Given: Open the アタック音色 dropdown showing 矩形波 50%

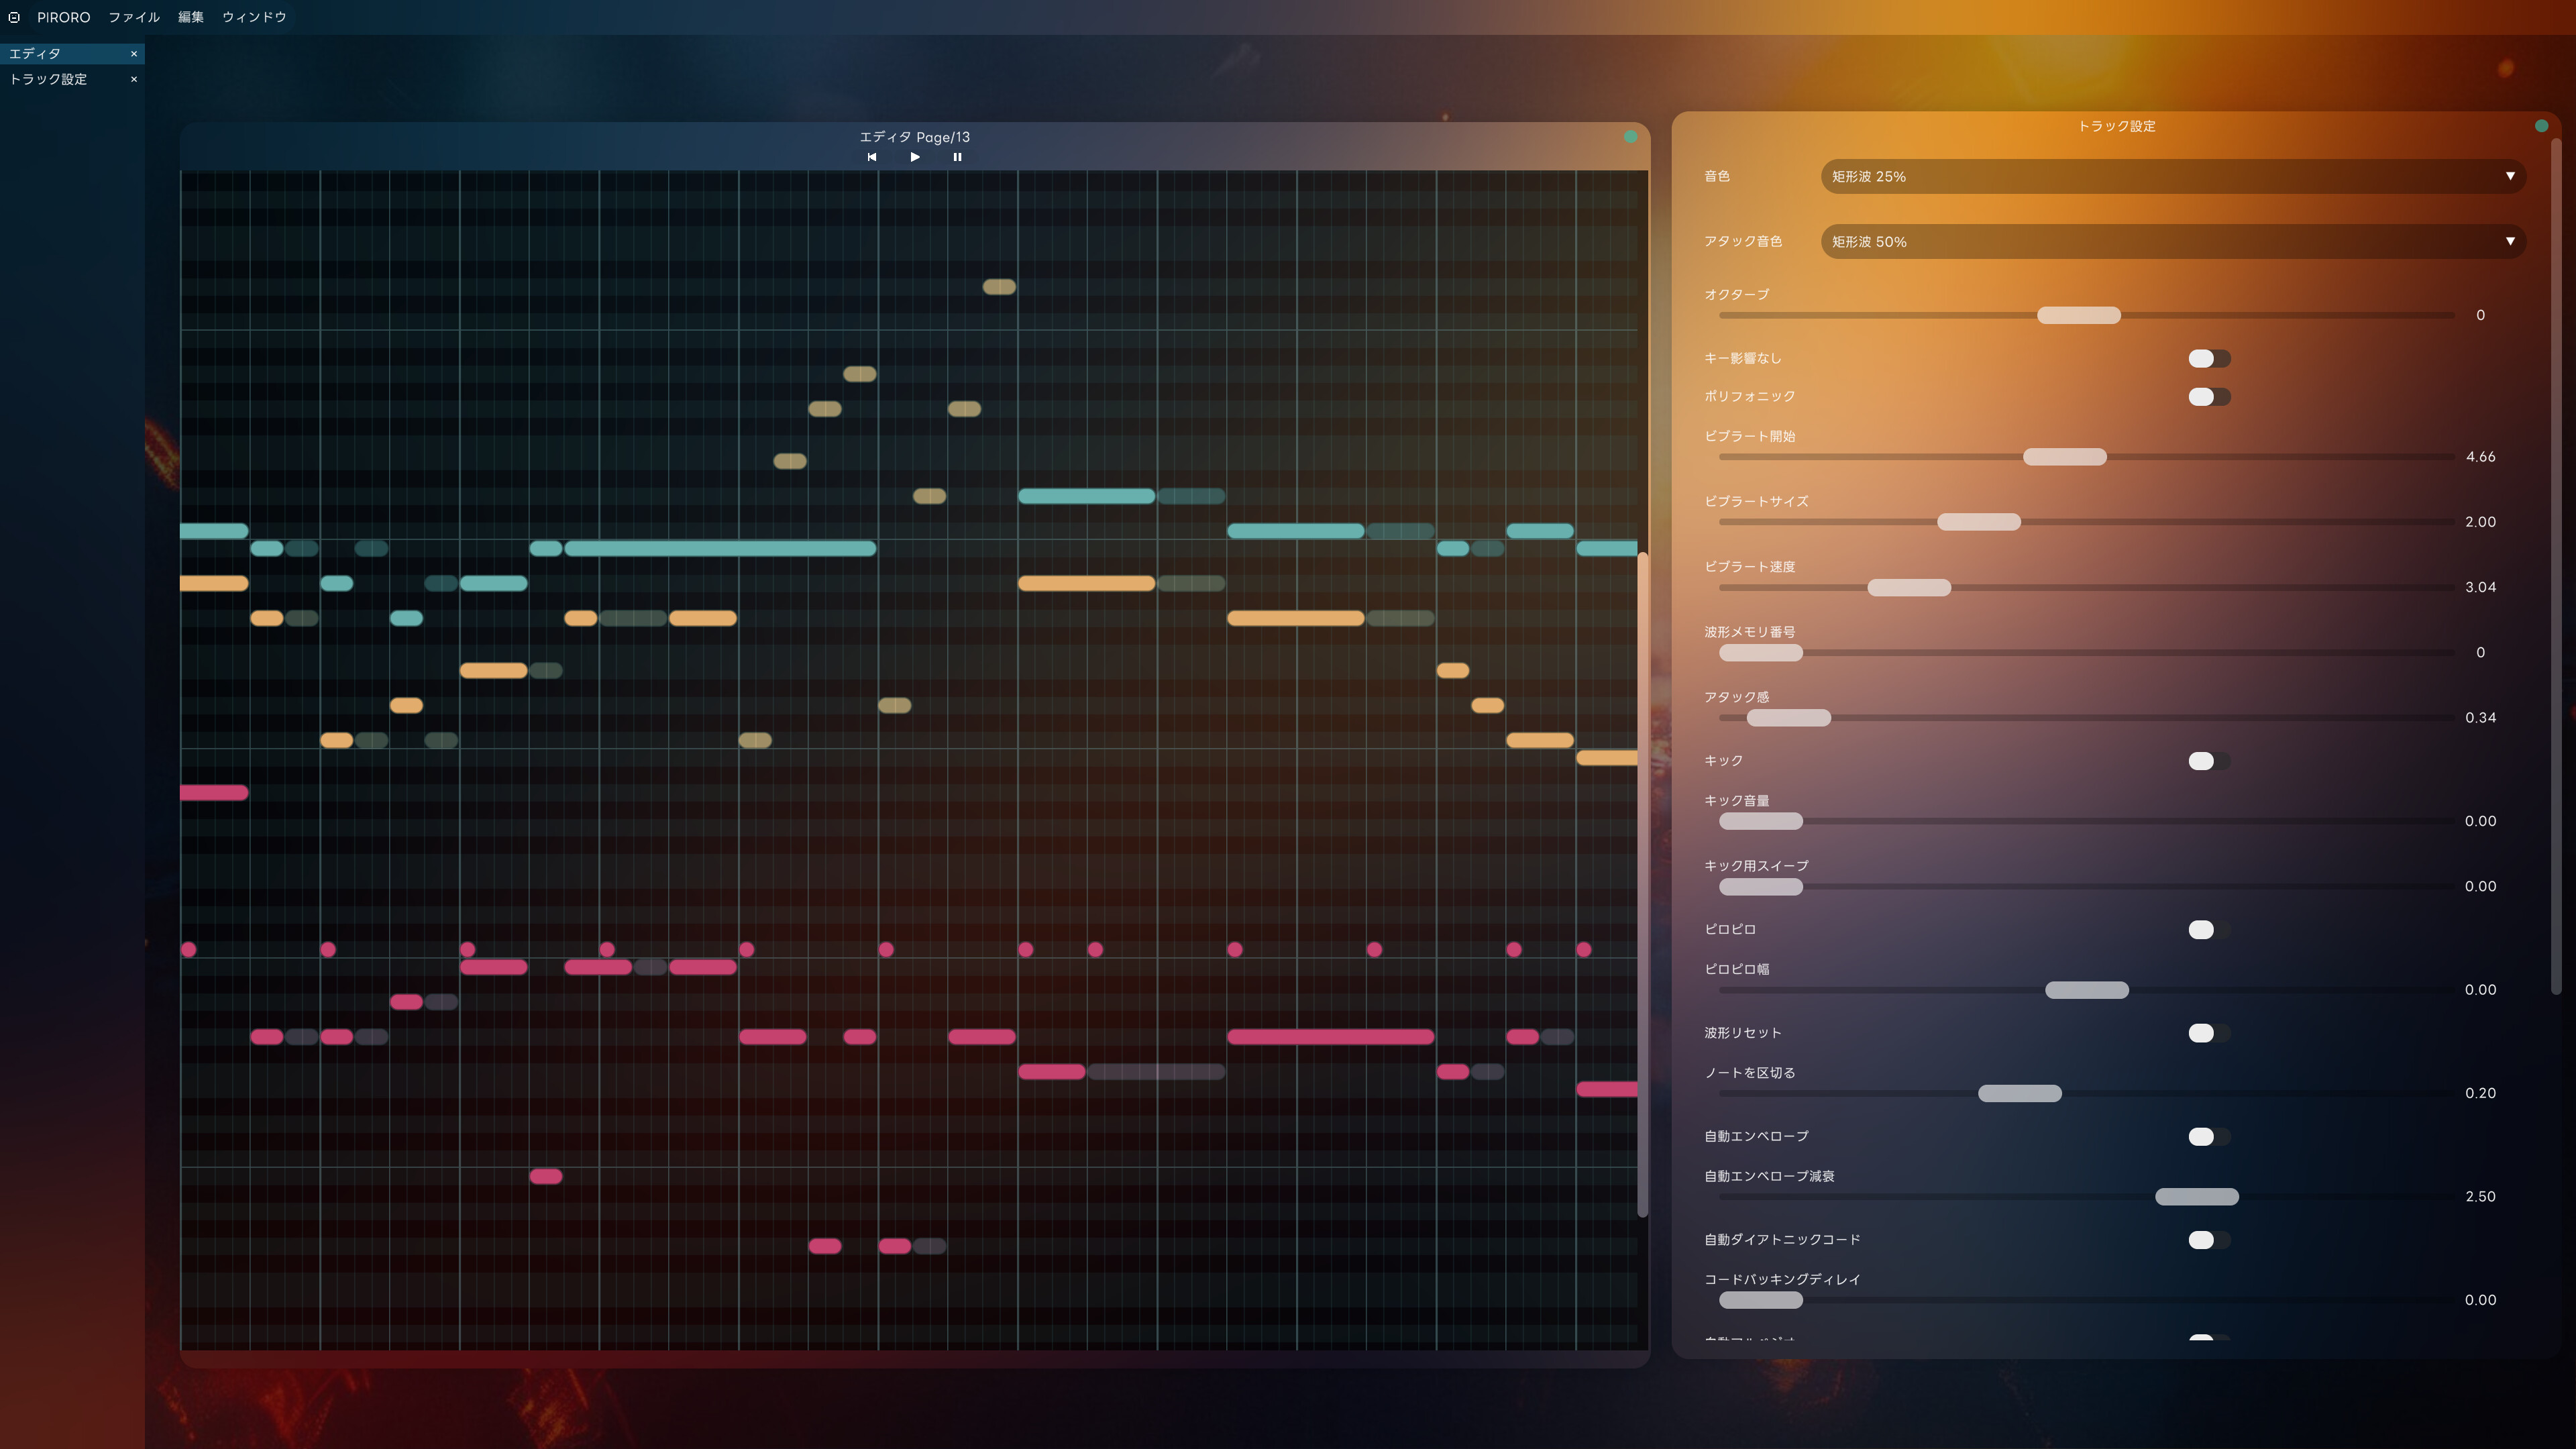Looking at the screenshot, I should pos(2172,241).
